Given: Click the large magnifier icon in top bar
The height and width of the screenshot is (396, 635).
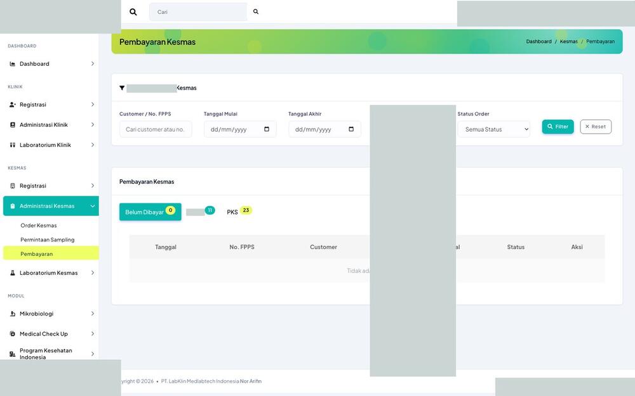Looking at the screenshot, I should (133, 12).
